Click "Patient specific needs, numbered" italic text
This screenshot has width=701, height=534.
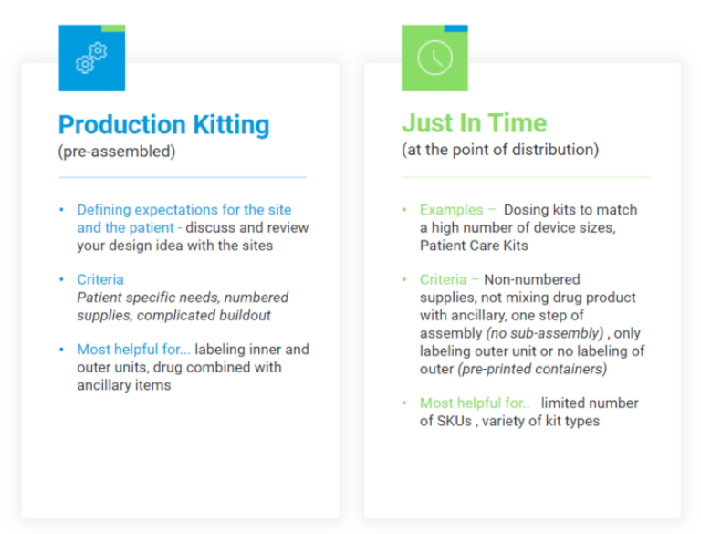pyautogui.click(x=183, y=297)
